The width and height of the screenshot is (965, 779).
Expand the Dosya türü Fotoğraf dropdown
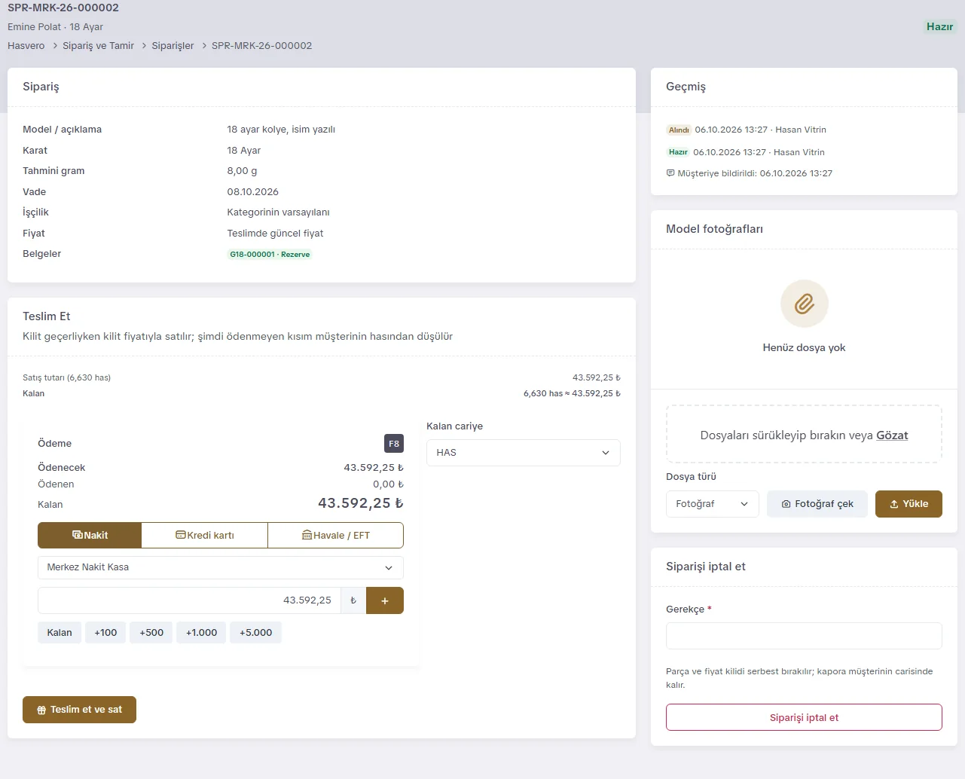pos(712,504)
